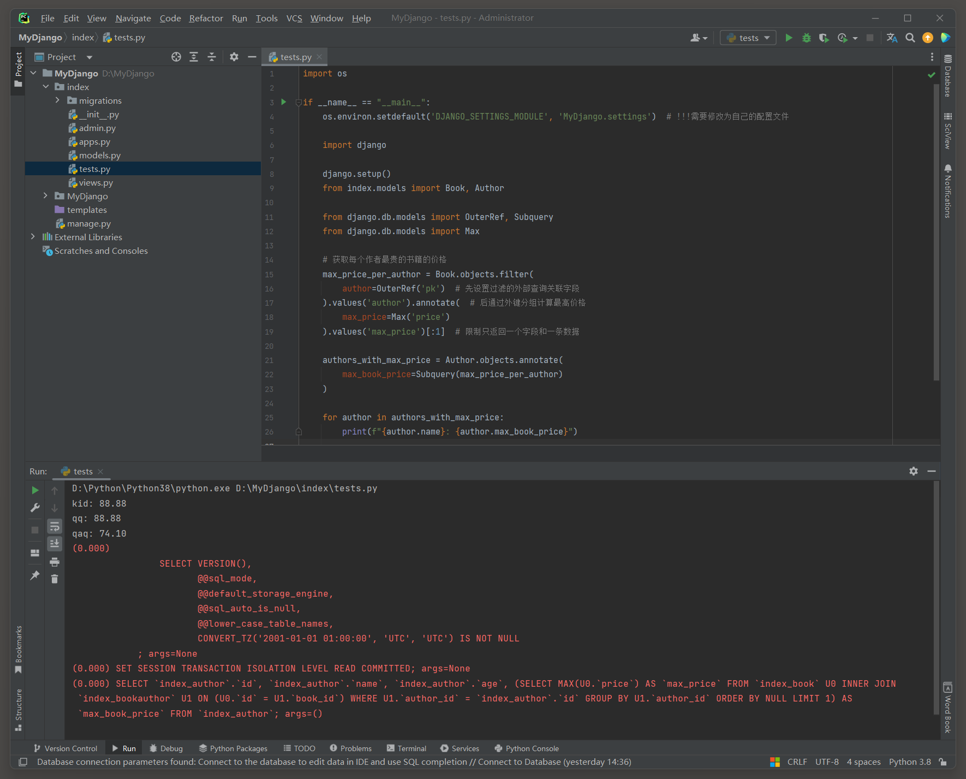Open the tests run configuration dropdown
This screenshot has width=966, height=779.
[x=748, y=38]
